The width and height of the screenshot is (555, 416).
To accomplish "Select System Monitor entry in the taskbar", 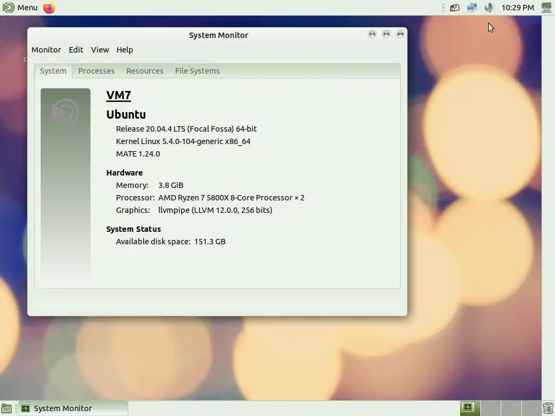I will click(x=73, y=408).
